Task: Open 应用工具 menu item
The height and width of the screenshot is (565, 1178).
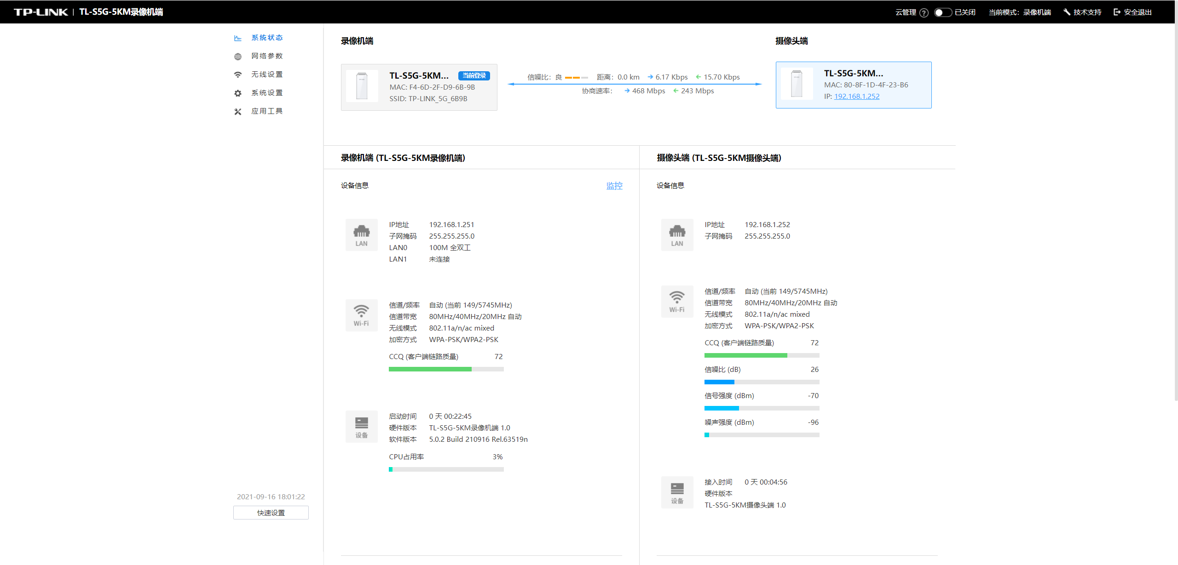Action: pyautogui.click(x=267, y=111)
